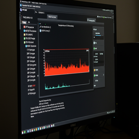
Task: Select the '18P' row in the sidebar list
Action: 31,58
